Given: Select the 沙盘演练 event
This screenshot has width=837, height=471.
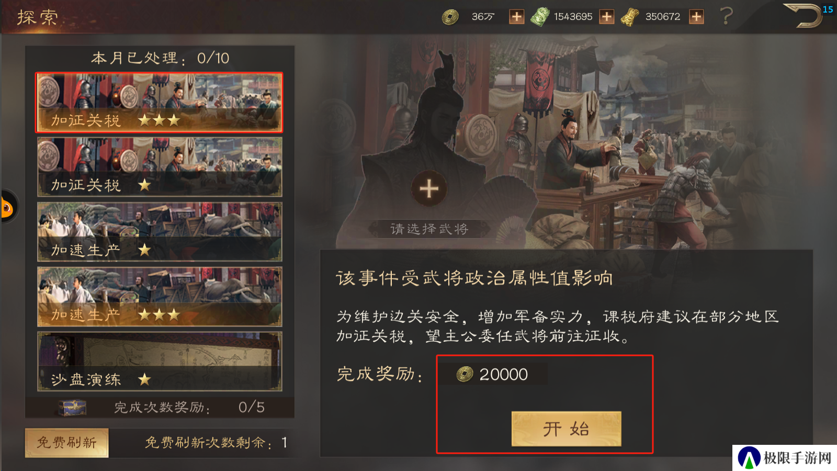Looking at the screenshot, I should point(160,361).
